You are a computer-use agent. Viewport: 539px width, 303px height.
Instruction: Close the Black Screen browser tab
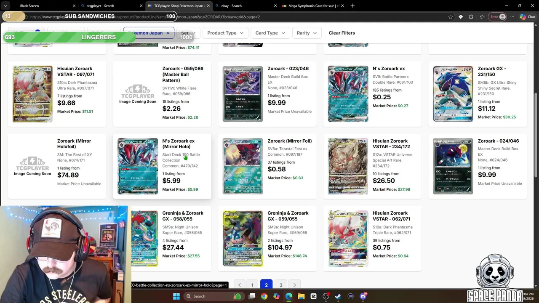point(74,6)
